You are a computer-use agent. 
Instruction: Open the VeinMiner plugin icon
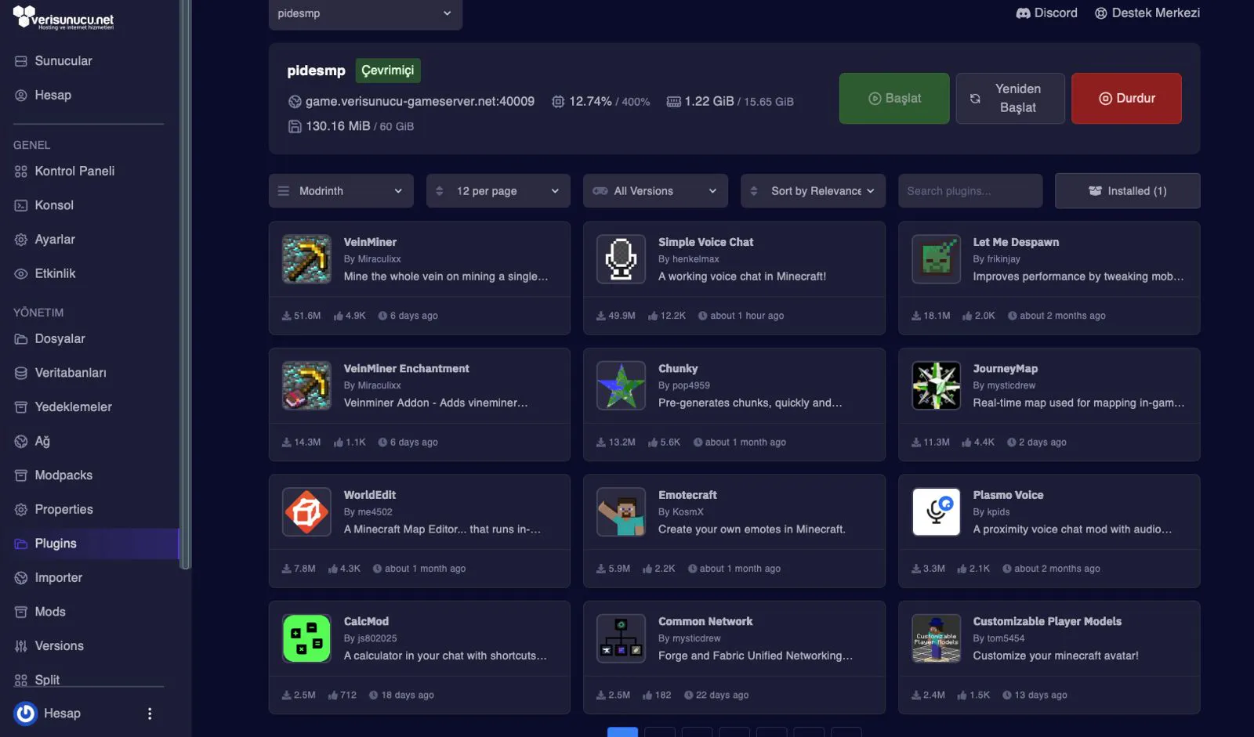tap(306, 259)
